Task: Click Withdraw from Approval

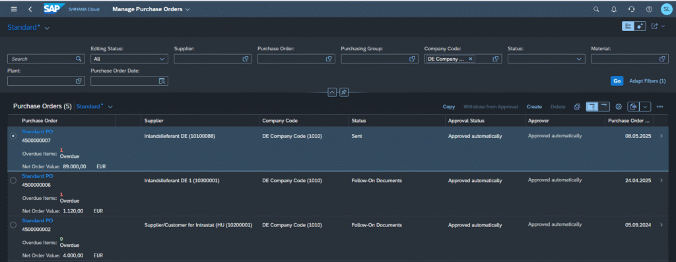Action: [490, 106]
